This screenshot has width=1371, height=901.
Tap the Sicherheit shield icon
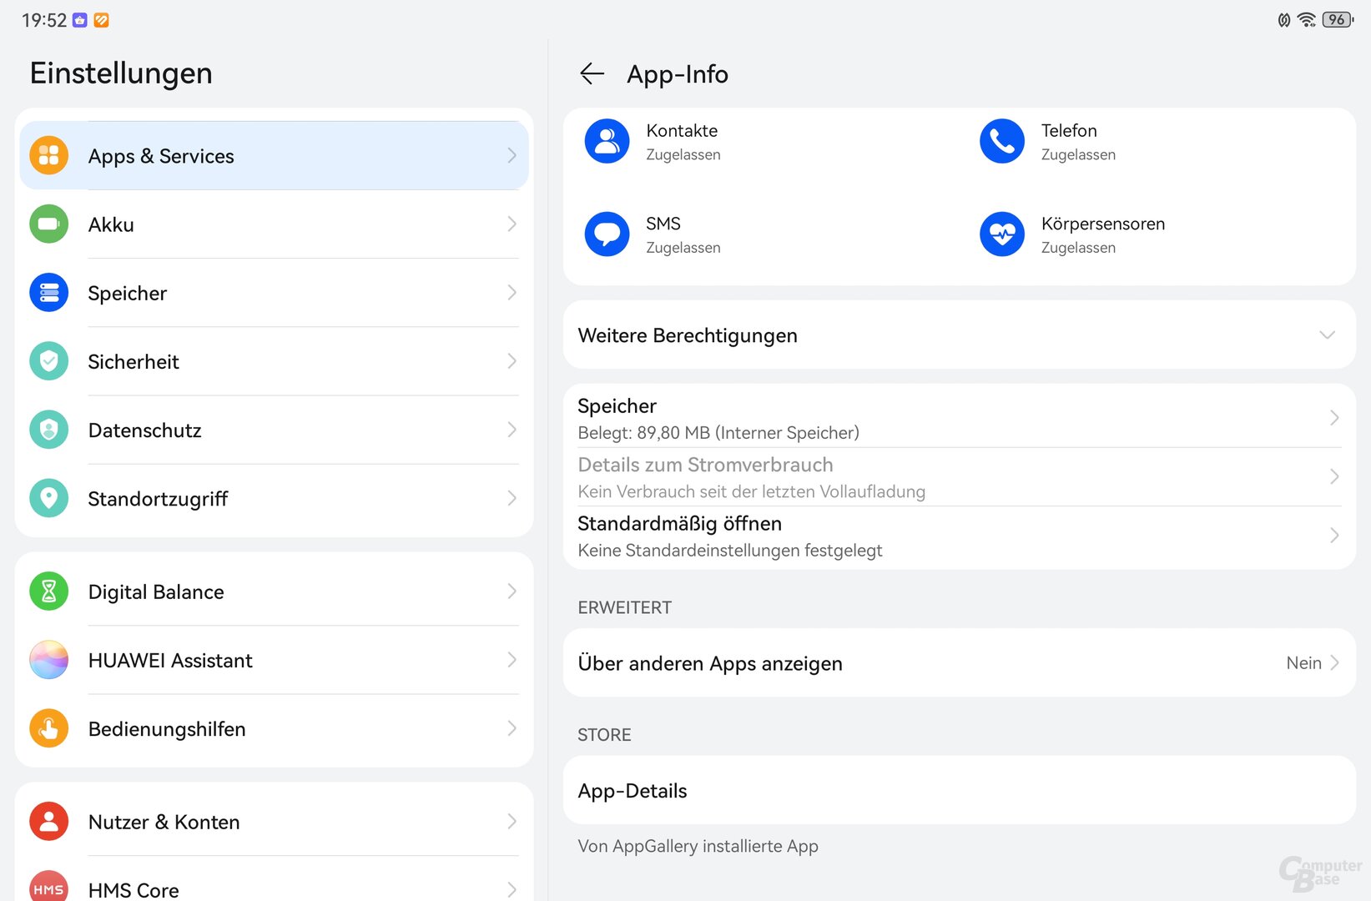pos(49,361)
